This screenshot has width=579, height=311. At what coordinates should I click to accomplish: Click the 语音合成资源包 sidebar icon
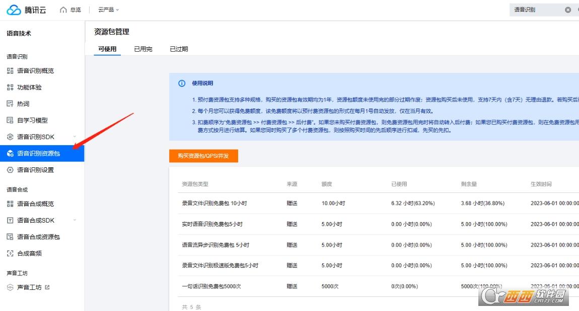(10, 237)
